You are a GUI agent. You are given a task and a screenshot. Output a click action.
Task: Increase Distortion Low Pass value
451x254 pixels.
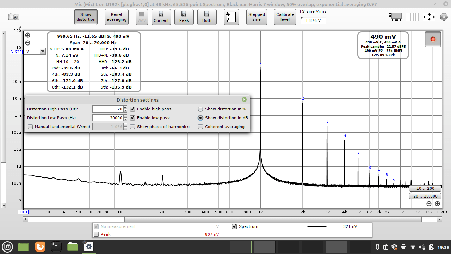point(125,116)
